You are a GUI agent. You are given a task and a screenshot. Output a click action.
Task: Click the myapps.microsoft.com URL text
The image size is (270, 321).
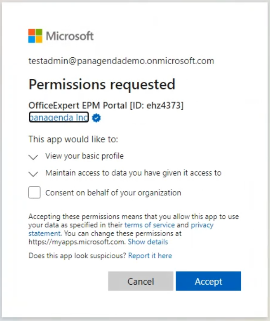pyautogui.click(x=77, y=242)
